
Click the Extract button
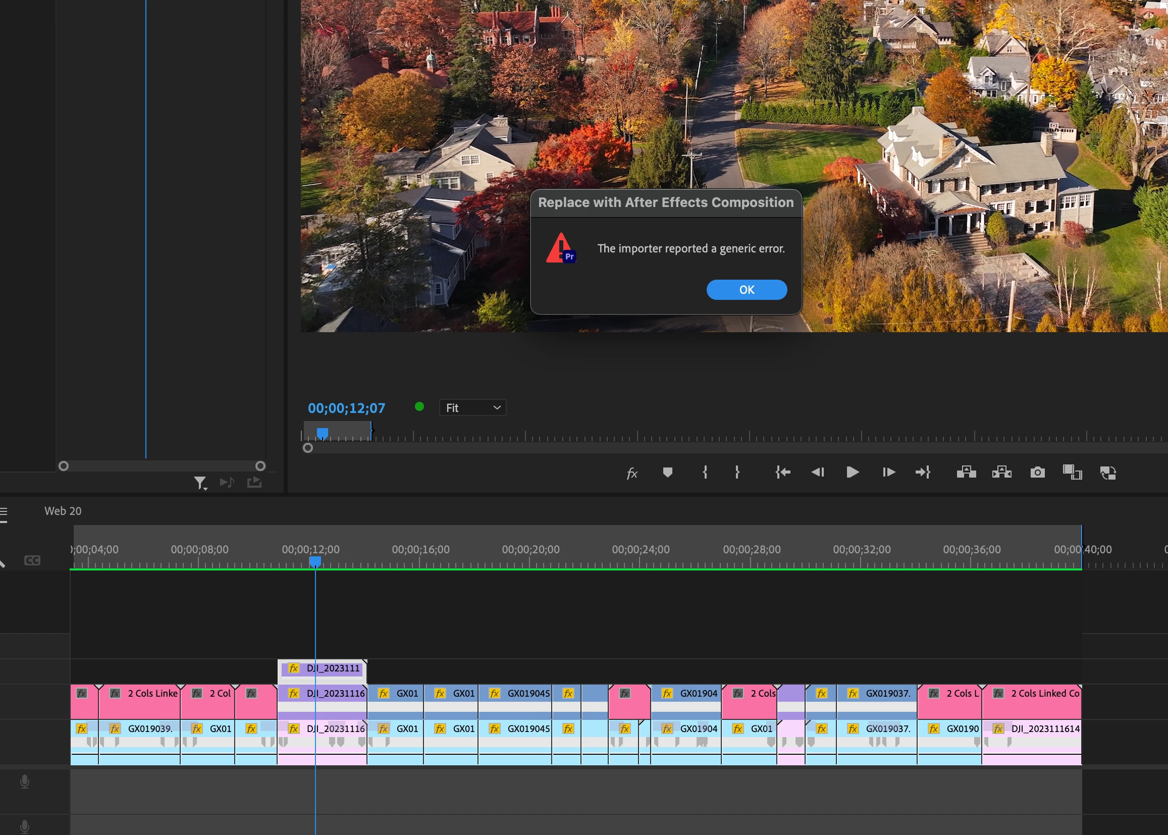click(1001, 472)
